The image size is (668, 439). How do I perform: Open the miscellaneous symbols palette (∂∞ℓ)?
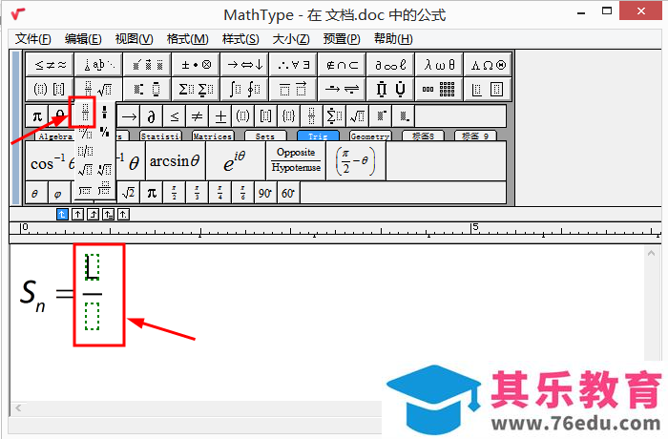[x=390, y=64]
